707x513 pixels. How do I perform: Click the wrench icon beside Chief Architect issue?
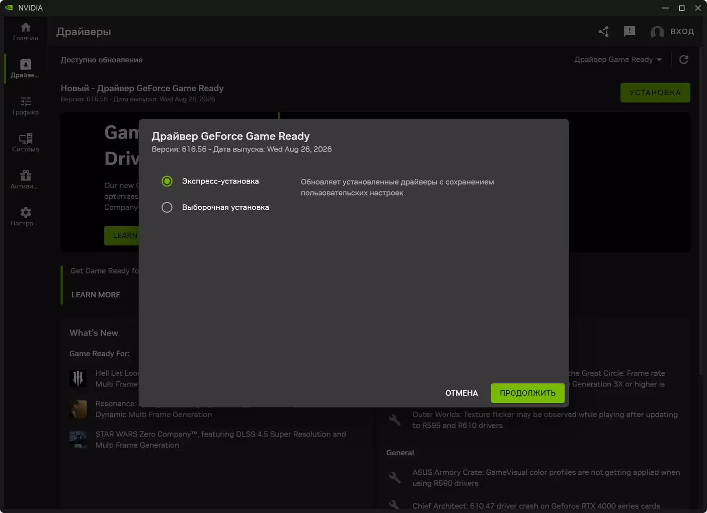tap(395, 505)
